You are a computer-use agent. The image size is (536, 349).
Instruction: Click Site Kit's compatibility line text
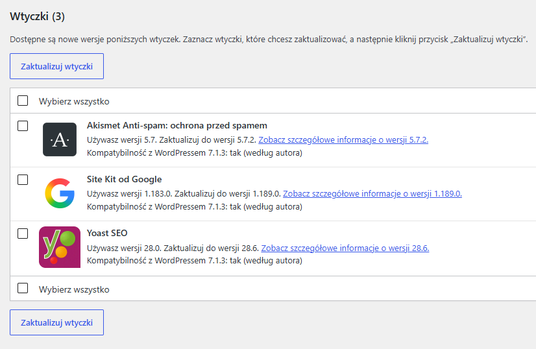click(195, 207)
